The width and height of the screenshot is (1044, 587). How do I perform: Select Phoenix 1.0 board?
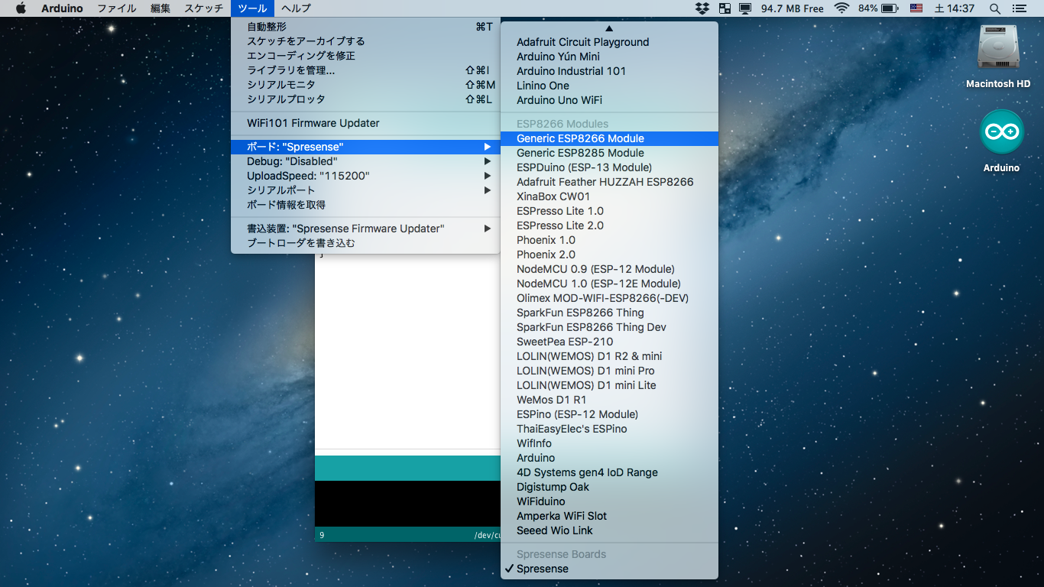click(x=609, y=240)
